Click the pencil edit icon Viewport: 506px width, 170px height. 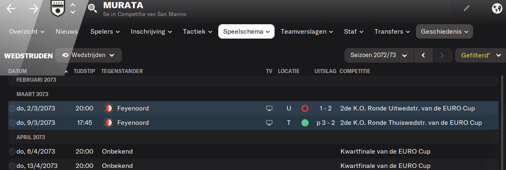(x=466, y=8)
